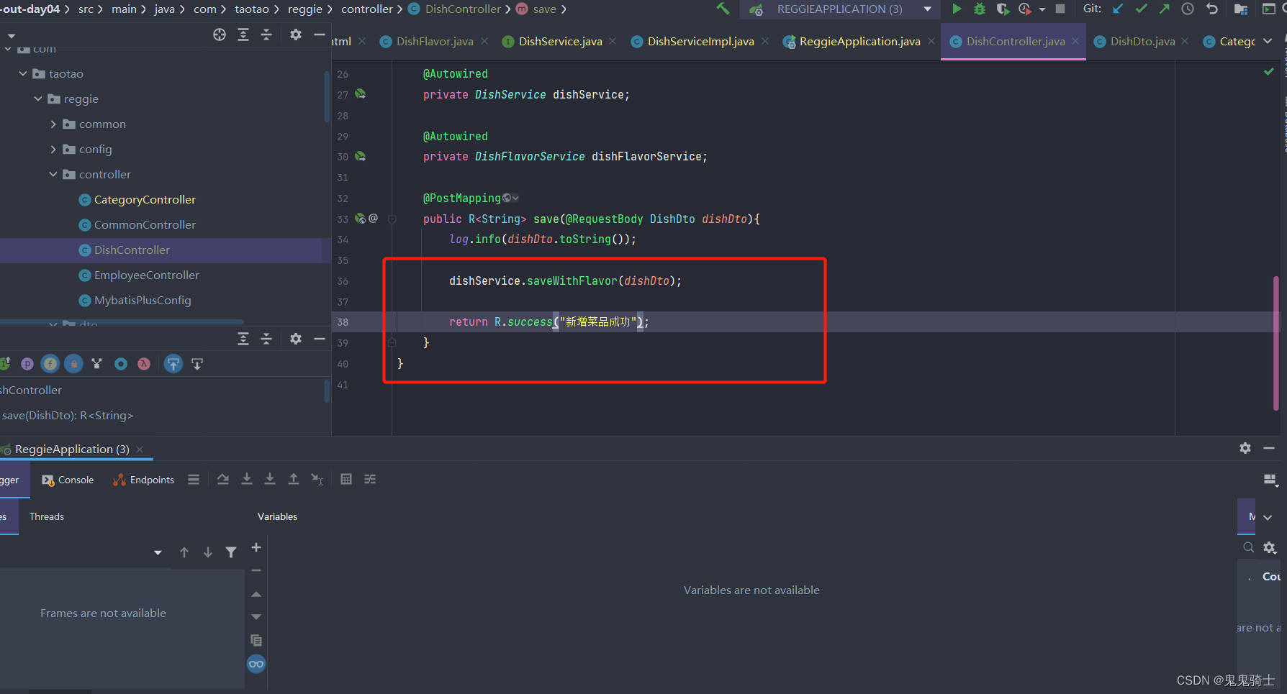Toggle show lambdas filter
Screen dimensions: 1287x694
point(144,364)
